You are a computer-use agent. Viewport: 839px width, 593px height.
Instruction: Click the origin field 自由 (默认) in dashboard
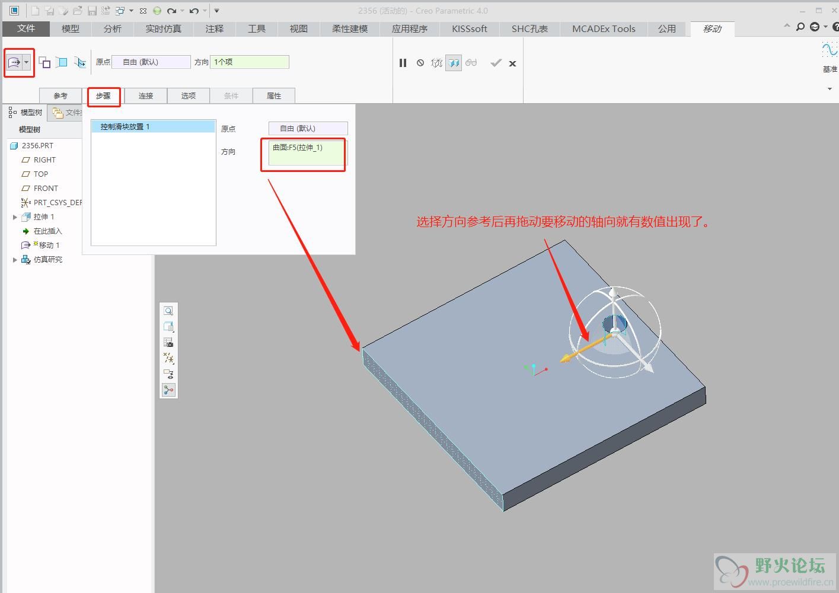click(x=151, y=62)
